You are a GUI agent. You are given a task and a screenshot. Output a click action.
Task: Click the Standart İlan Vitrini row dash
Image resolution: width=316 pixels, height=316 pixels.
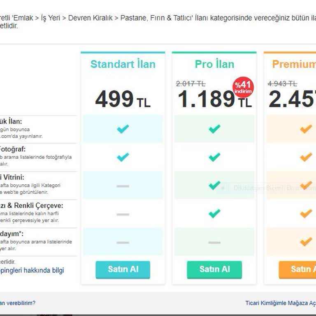coord(123,186)
